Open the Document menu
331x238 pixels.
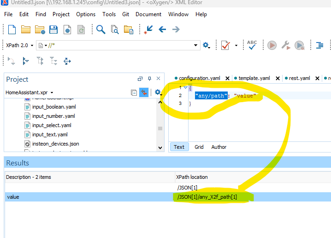click(148, 14)
